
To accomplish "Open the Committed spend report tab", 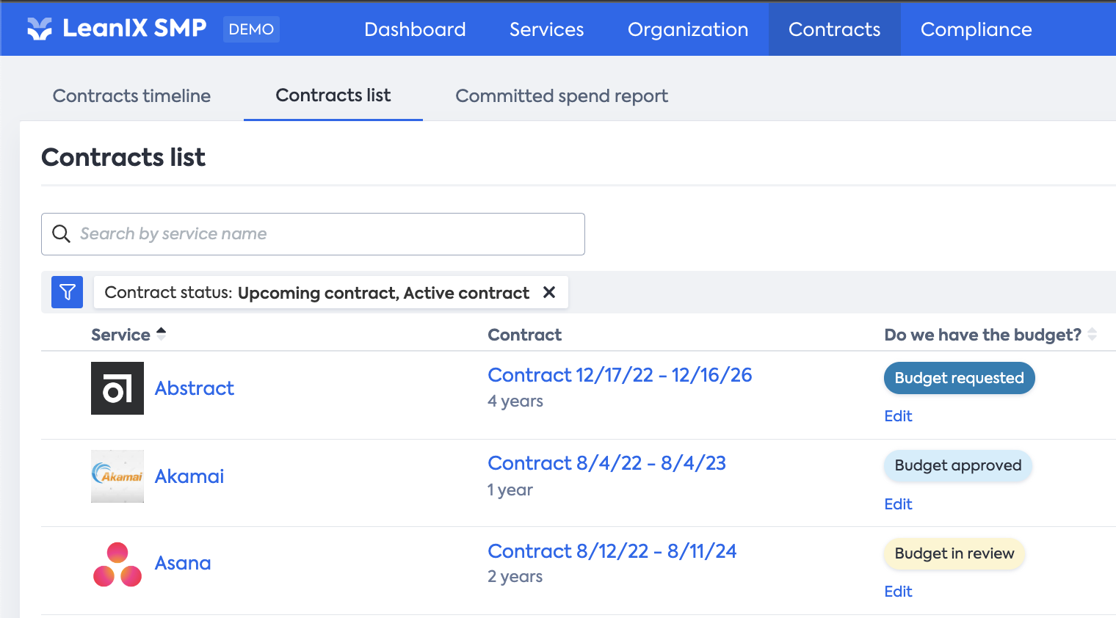I will 561,96.
